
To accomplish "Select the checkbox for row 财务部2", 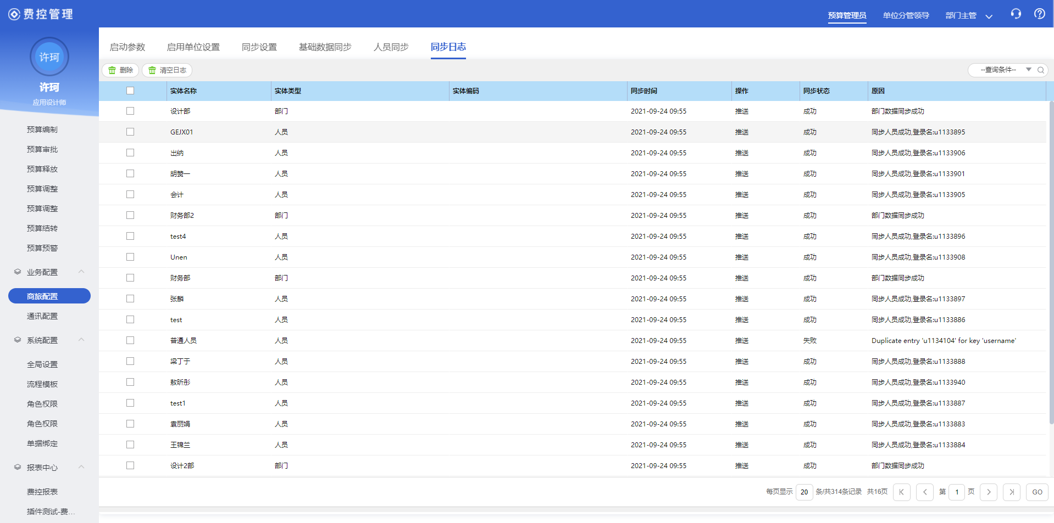I will (x=130, y=215).
